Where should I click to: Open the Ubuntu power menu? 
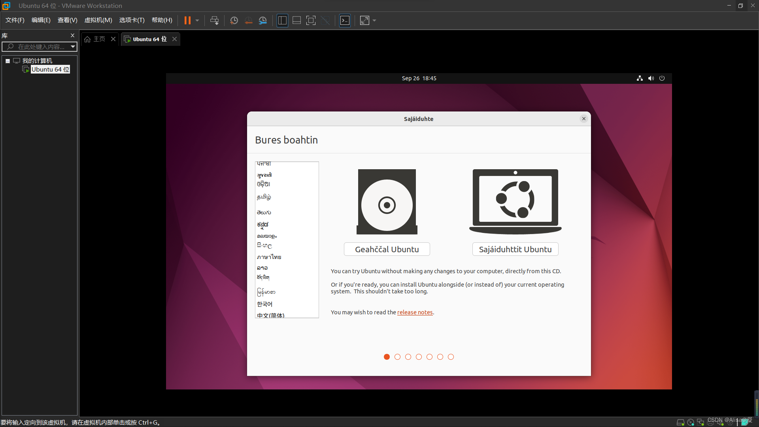[x=662, y=78]
